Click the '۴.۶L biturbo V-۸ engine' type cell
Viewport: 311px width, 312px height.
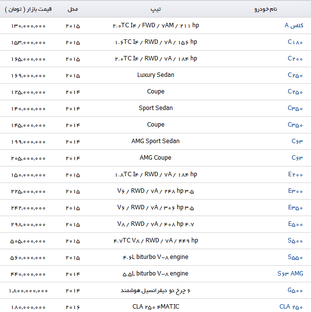[156, 257]
